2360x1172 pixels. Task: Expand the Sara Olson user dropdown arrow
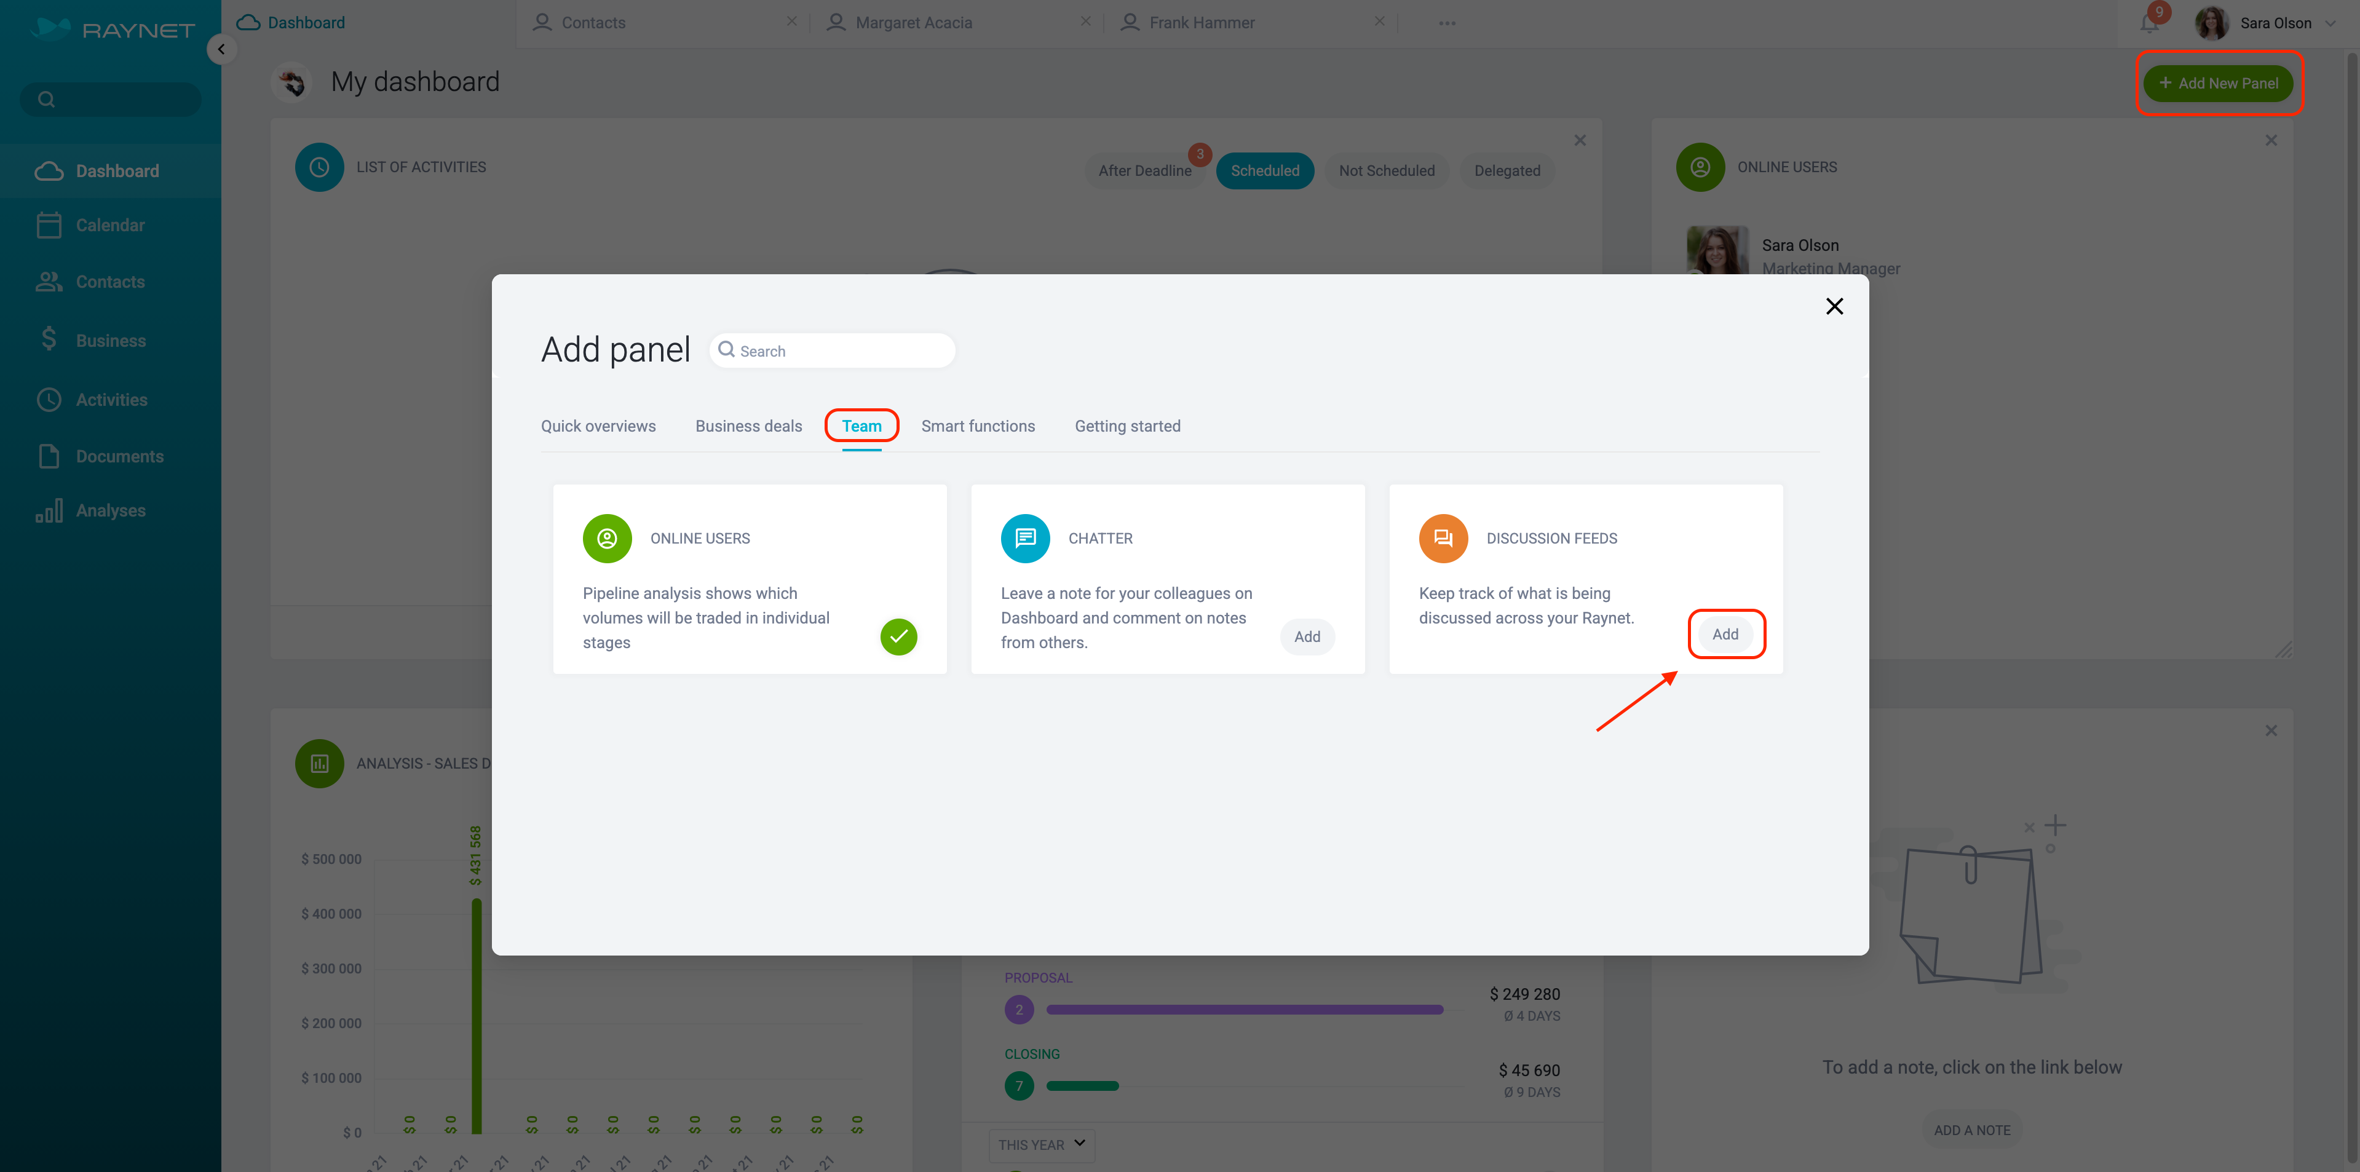[2330, 23]
